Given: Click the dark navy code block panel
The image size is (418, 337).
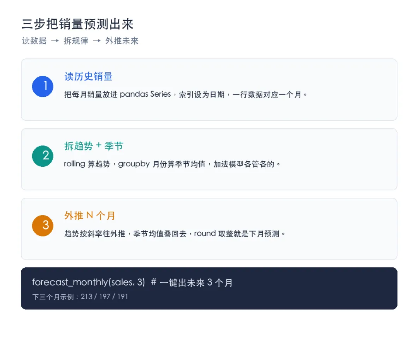Looking at the screenshot, I should coord(209,288).
